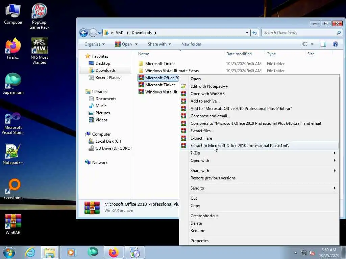Viewport: 346px width, 259px height.
Task: Expand the 7-Zip submenu
Action: [x=259, y=153]
